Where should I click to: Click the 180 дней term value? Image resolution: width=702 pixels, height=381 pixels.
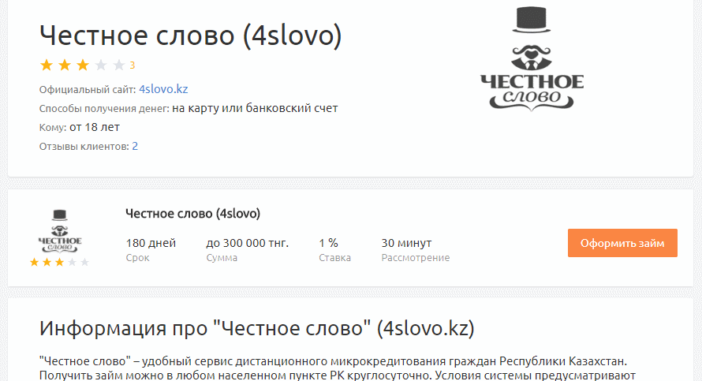pyautogui.click(x=151, y=243)
